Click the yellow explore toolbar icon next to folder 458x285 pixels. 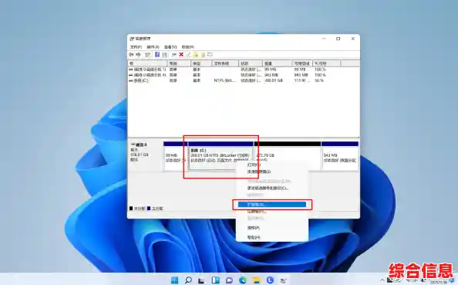tap(203, 55)
